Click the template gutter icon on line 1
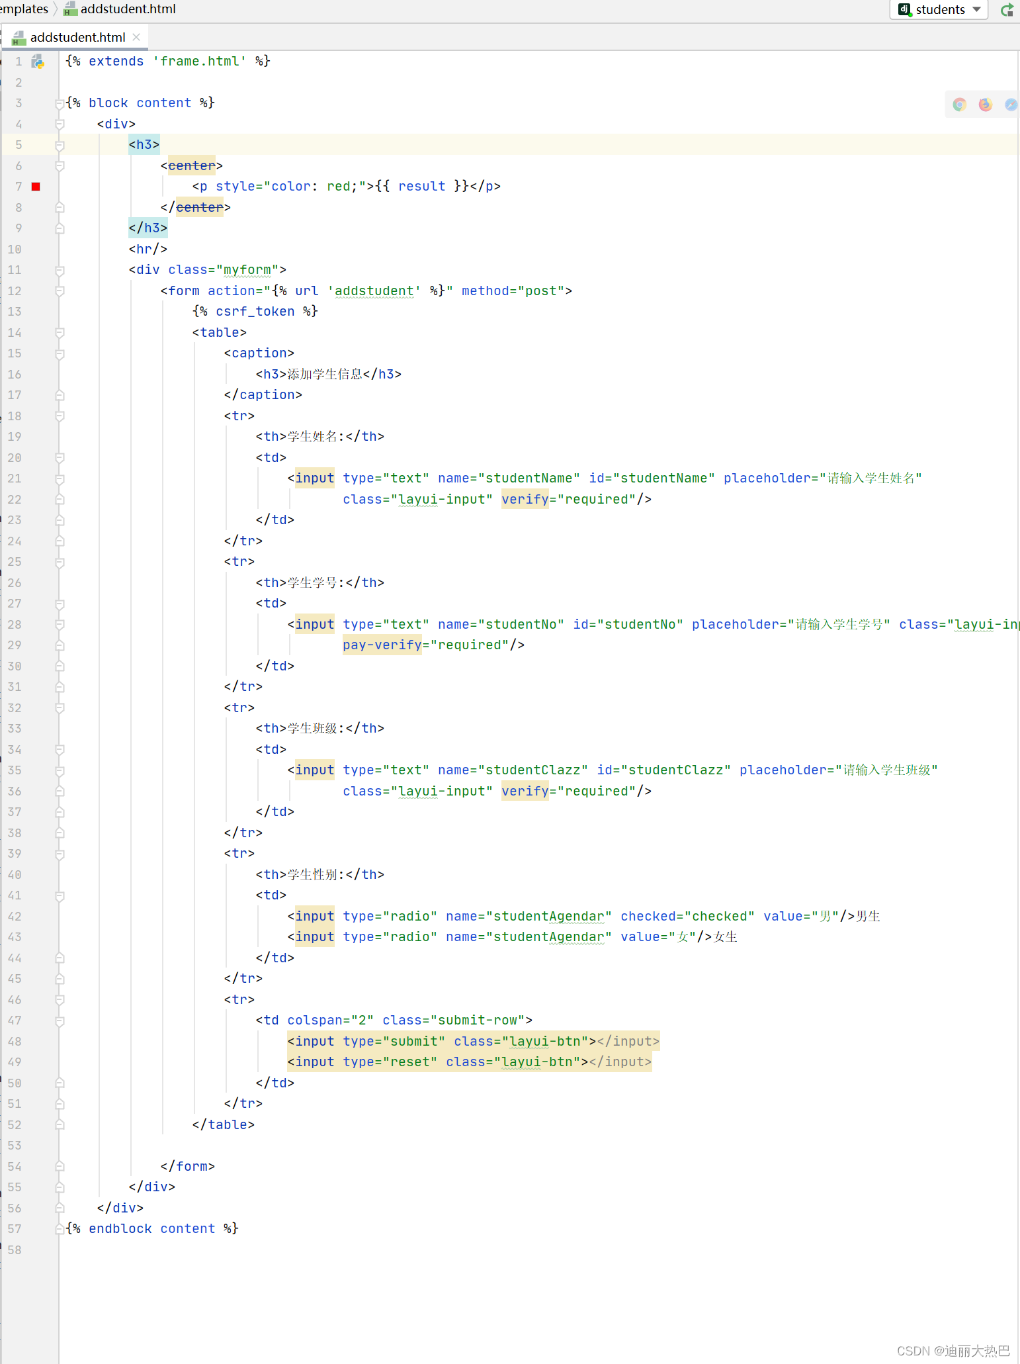This screenshot has height=1364, width=1020. pyautogui.click(x=38, y=62)
